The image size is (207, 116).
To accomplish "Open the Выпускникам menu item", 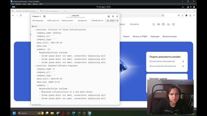I will pos(169,36).
